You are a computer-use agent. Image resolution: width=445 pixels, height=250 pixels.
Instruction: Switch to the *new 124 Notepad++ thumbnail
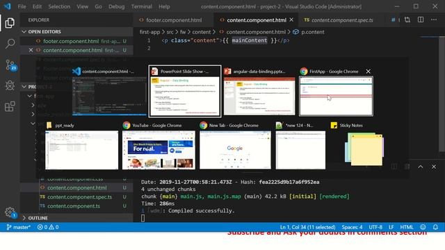[x=300, y=150]
